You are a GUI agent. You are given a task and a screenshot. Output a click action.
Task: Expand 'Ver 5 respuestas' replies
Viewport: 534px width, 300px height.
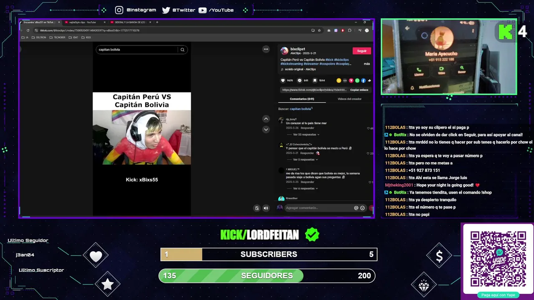click(x=305, y=160)
